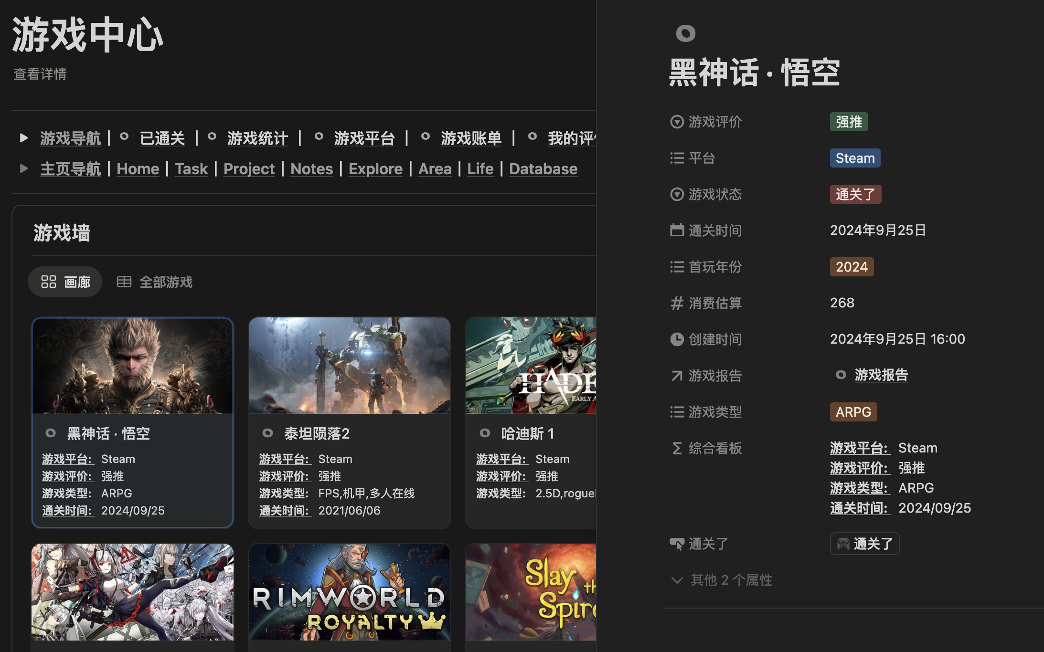Click the list icon beside 游戏类型
1044x652 pixels.
[x=676, y=412]
